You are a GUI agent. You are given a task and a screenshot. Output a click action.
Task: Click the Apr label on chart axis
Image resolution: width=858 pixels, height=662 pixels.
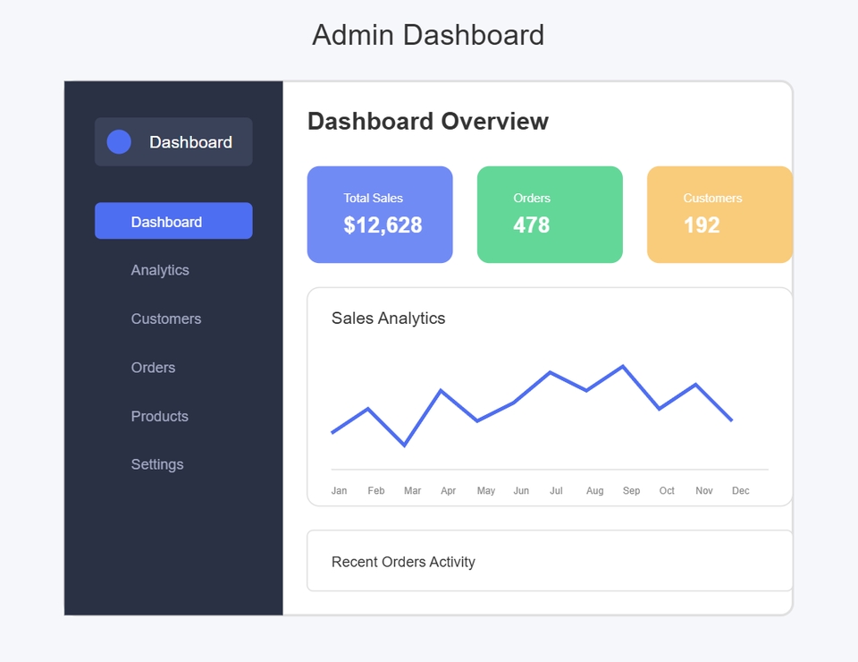pos(448,490)
